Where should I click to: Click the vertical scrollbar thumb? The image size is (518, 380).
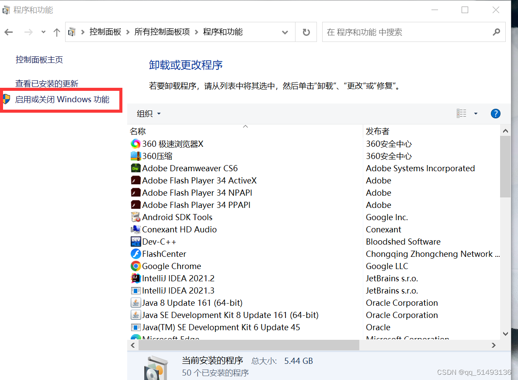point(505,167)
